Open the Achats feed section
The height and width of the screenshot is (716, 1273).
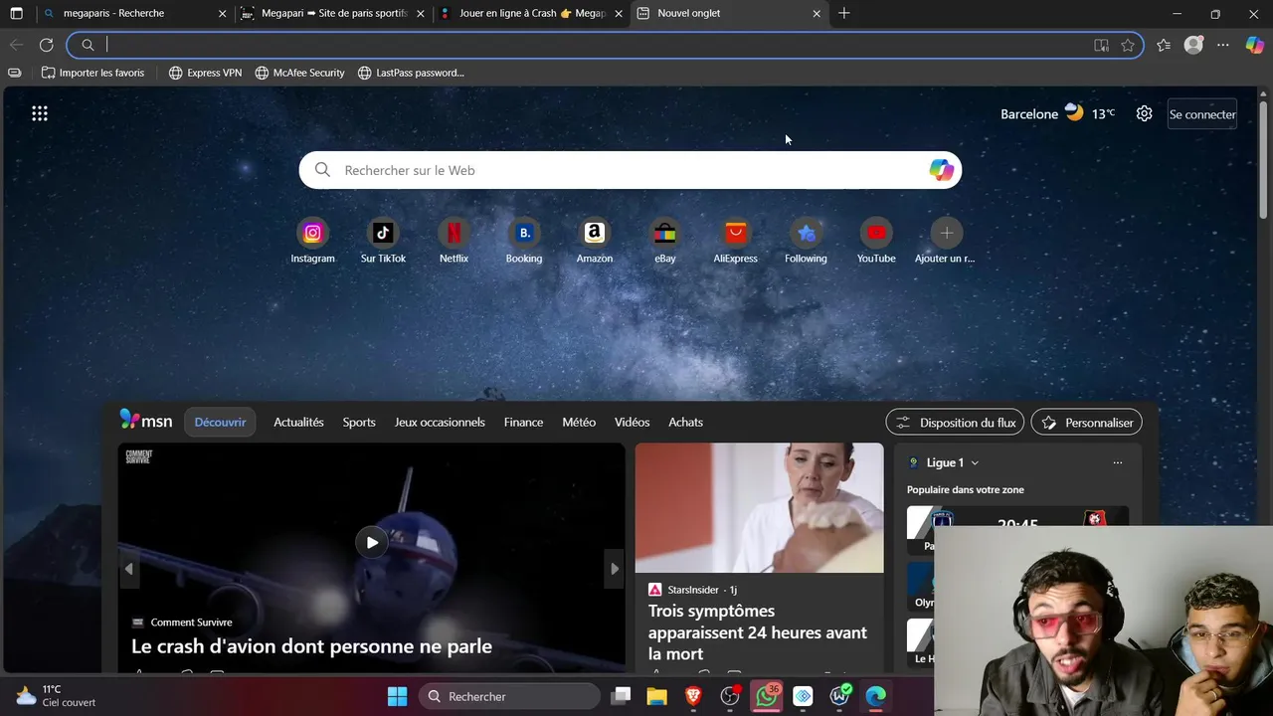pyautogui.click(x=685, y=422)
